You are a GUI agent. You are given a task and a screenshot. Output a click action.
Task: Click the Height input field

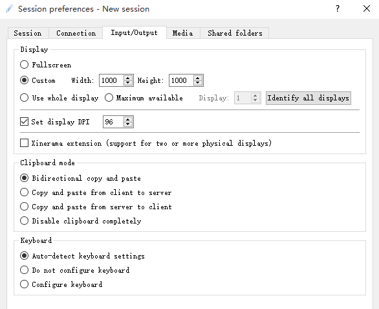pos(181,80)
